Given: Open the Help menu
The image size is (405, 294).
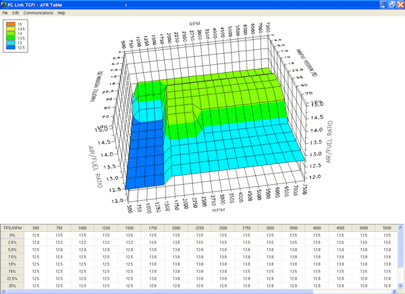Looking at the screenshot, I should (61, 13).
